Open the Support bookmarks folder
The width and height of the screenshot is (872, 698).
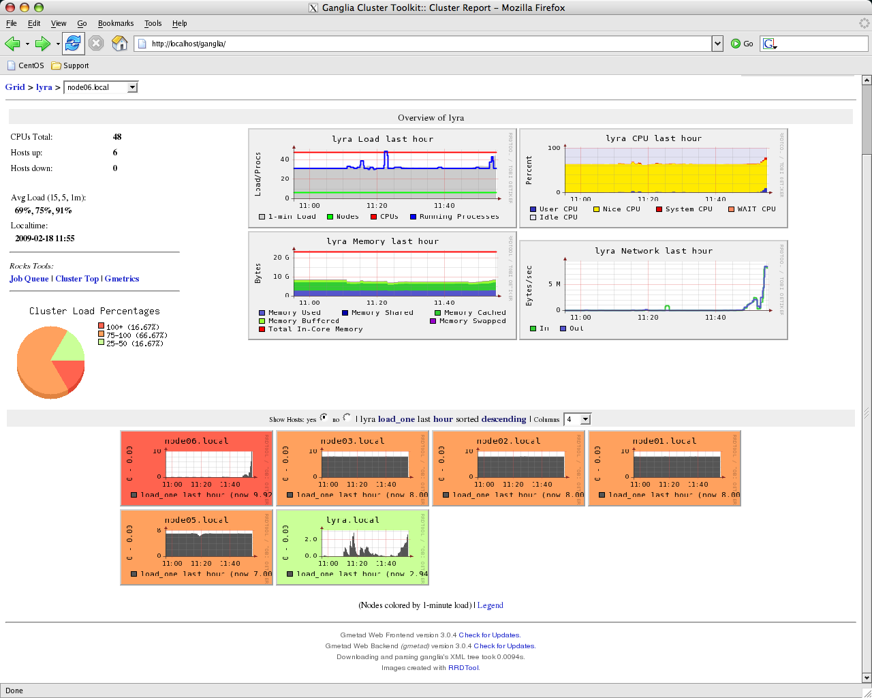point(70,65)
